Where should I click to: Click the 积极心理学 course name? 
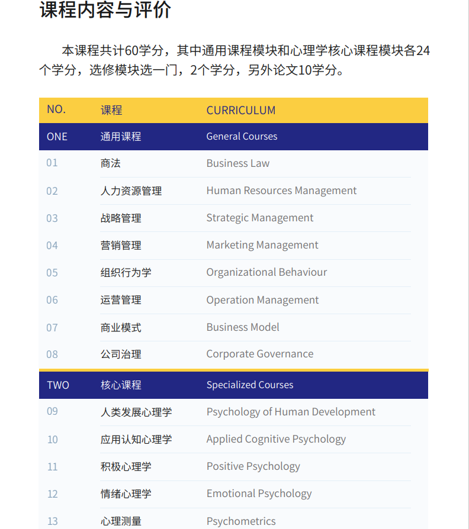pyautogui.click(x=126, y=467)
